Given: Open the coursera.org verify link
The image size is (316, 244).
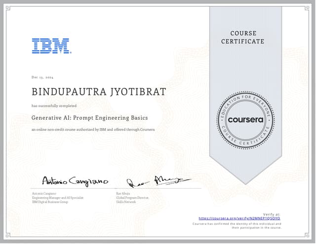Looking at the screenshot, I should (239, 218).
